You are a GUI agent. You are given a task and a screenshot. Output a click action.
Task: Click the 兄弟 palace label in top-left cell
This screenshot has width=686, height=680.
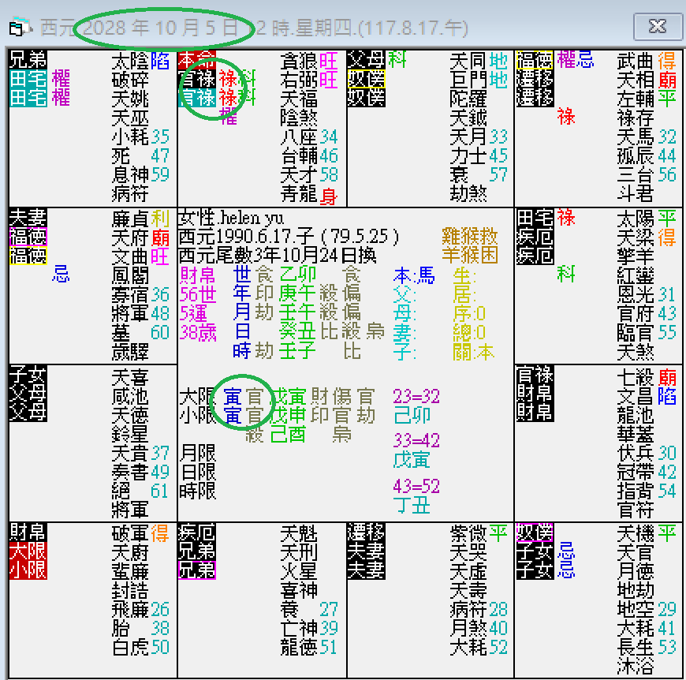(28, 59)
